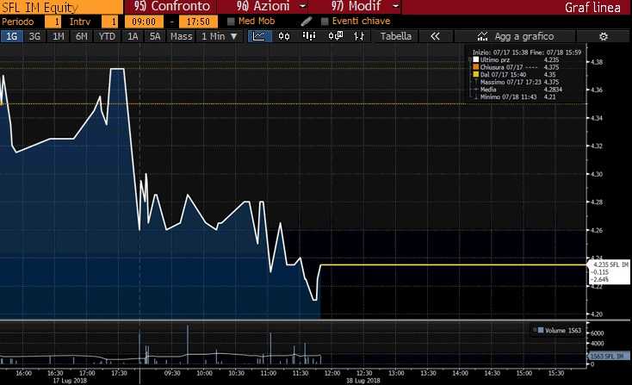
Task: Switch to the 6M range tab
Action: [82, 36]
